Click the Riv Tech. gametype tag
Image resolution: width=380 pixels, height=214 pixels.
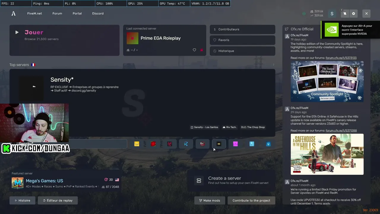point(229,127)
